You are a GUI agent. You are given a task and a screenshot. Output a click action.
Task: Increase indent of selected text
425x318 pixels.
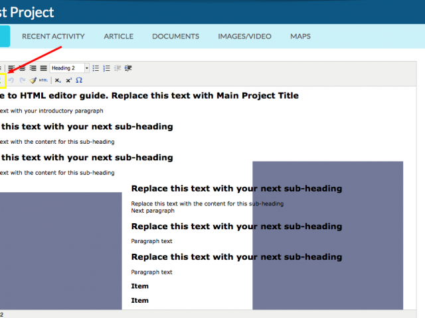pyautogui.click(x=128, y=68)
